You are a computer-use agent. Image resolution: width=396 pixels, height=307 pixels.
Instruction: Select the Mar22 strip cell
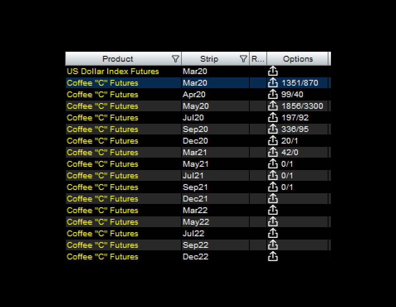tap(215, 211)
